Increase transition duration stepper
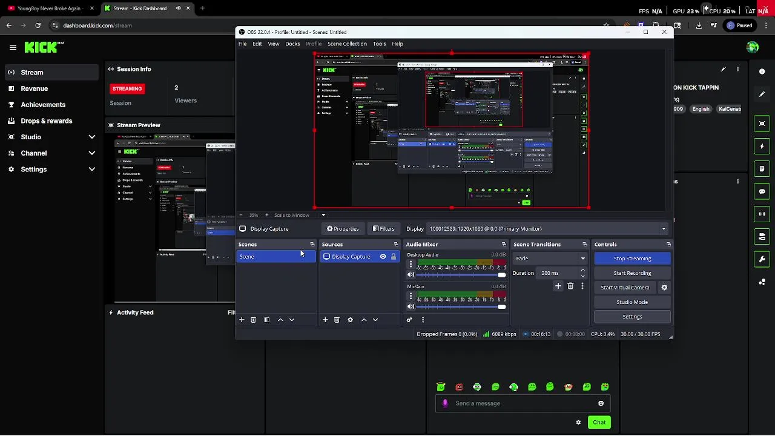 click(x=583, y=271)
